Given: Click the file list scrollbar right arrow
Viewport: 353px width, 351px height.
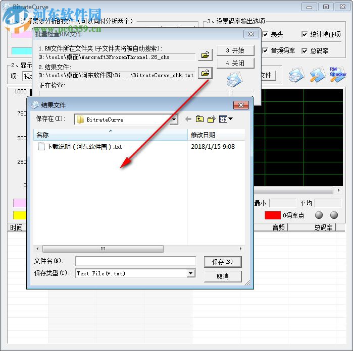Looking at the screenshot, I should [240, 249].
